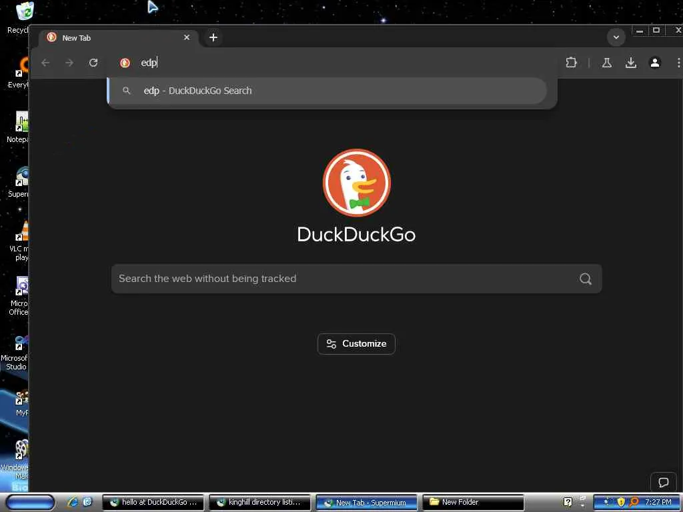This screenshot has width=683, height=512.
Task: Open the browser three-dot menu
Action: click(x=678, y=63)
